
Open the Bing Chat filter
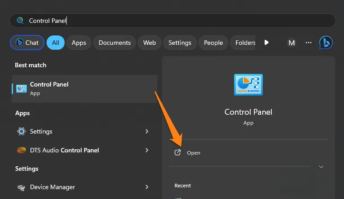coord(27,43)
